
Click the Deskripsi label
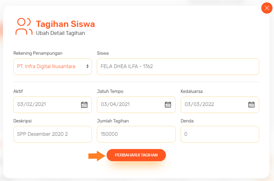[x=23, y=121]
